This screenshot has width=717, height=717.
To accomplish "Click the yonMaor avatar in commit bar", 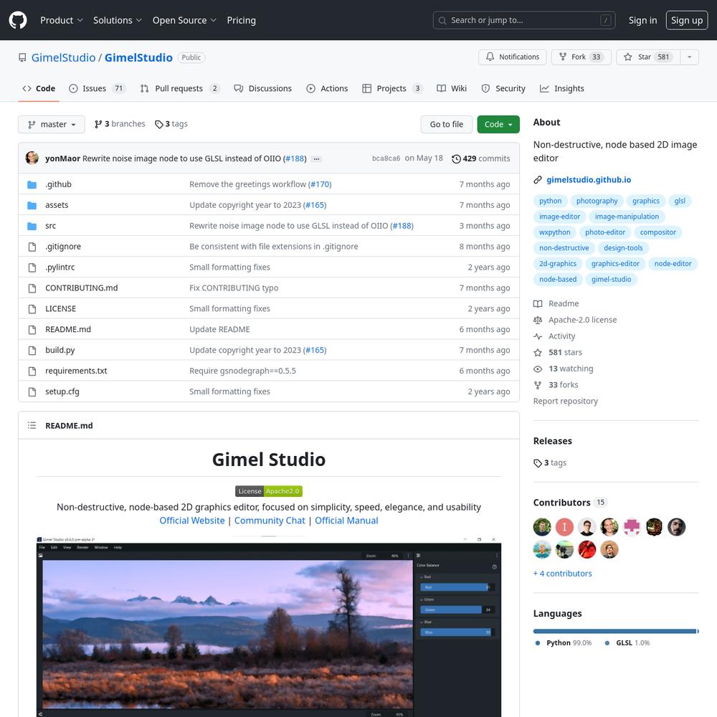I will coord(32,158).
